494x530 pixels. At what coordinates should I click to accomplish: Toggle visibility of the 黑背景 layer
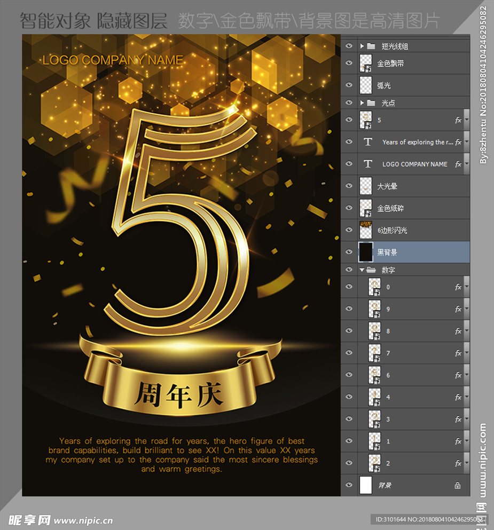point(349,252)
